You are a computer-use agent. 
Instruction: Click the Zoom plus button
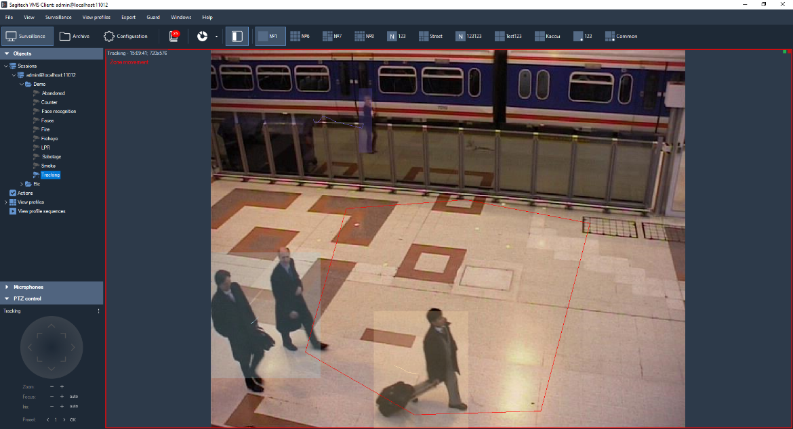point(62,387)
